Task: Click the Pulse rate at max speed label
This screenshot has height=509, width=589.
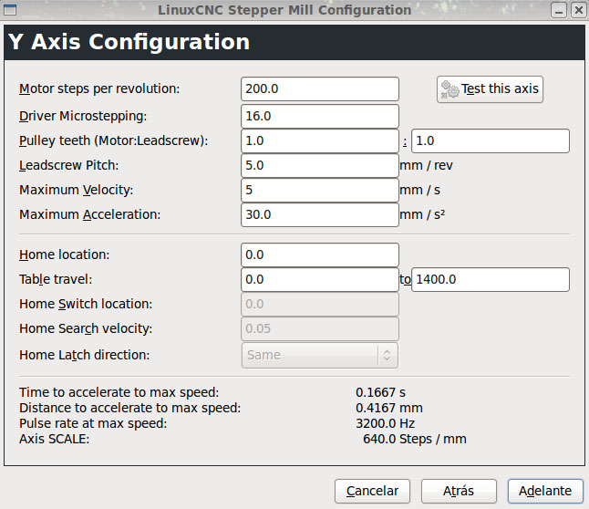Action: point(93,423)
